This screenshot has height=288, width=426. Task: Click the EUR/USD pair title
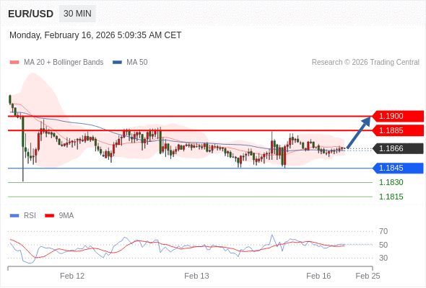[30, 14]
